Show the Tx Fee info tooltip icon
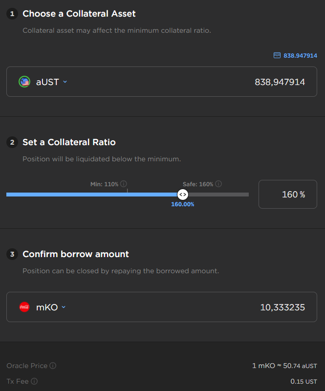Screen dimensions: 325x391 [x=34, y=381]
